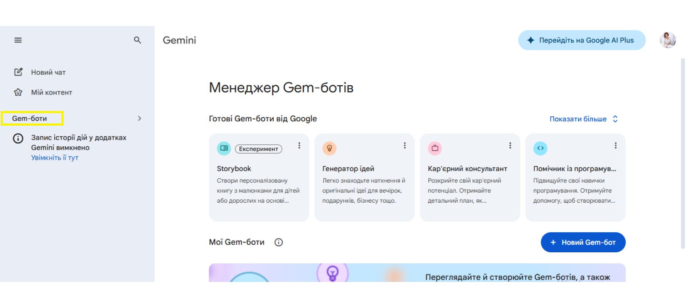
Task: Click the info icon beside activity notice
Action: pos(18,138)
